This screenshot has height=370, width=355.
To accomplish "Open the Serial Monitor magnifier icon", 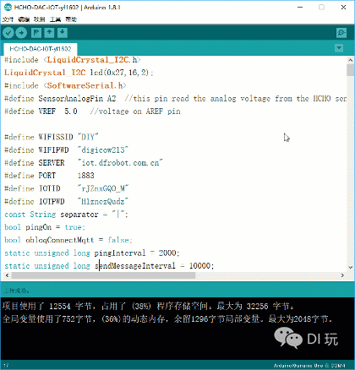I will point(341,33).
